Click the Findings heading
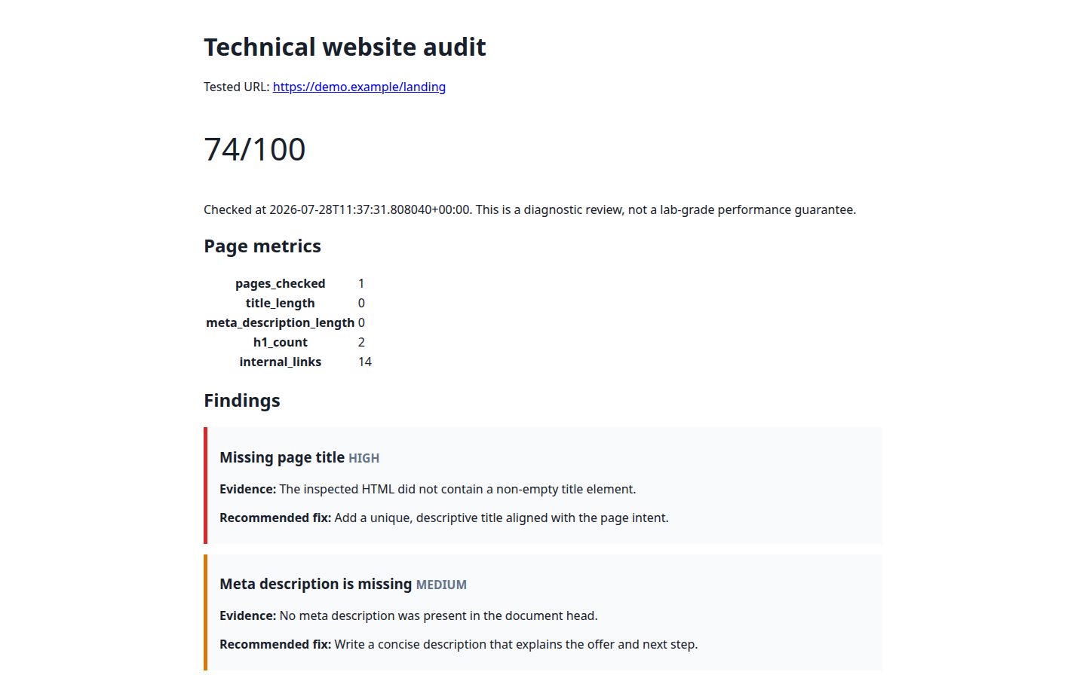 click(242, 401)
